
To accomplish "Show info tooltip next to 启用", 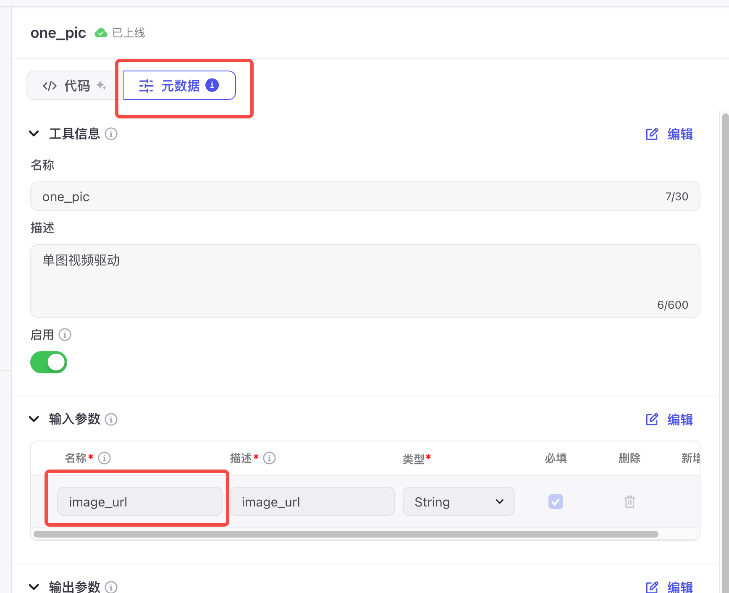I will [65, 335].
